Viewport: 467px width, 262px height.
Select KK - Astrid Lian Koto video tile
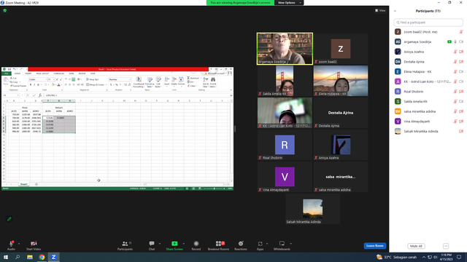pos(285,113)
